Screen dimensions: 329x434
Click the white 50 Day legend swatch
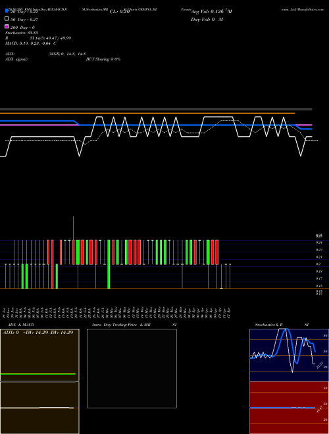pos(7,19)
